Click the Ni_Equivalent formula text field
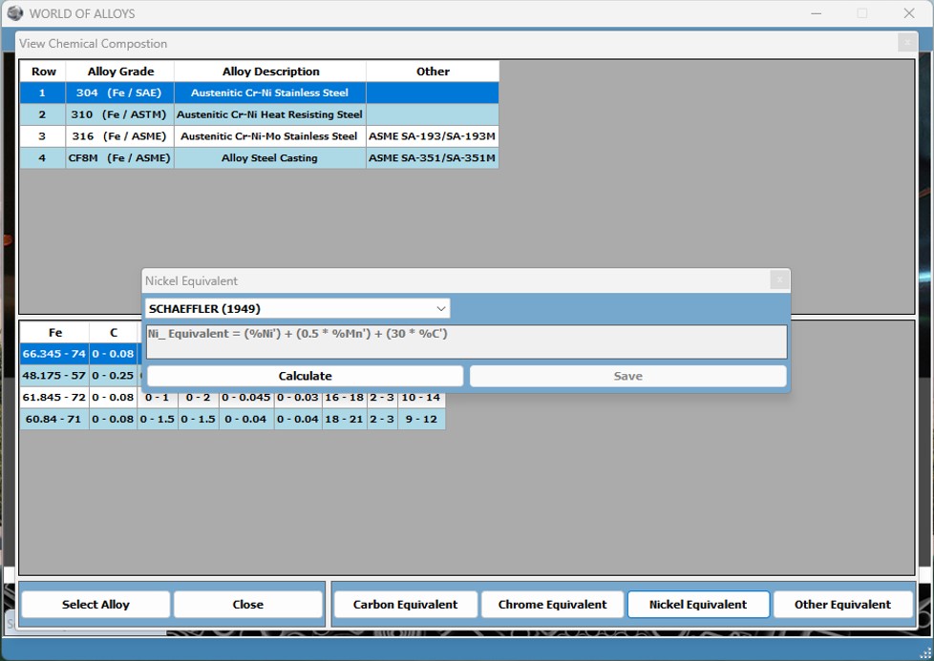This screenshot has height=661, width=934. (x=466, y=342)
